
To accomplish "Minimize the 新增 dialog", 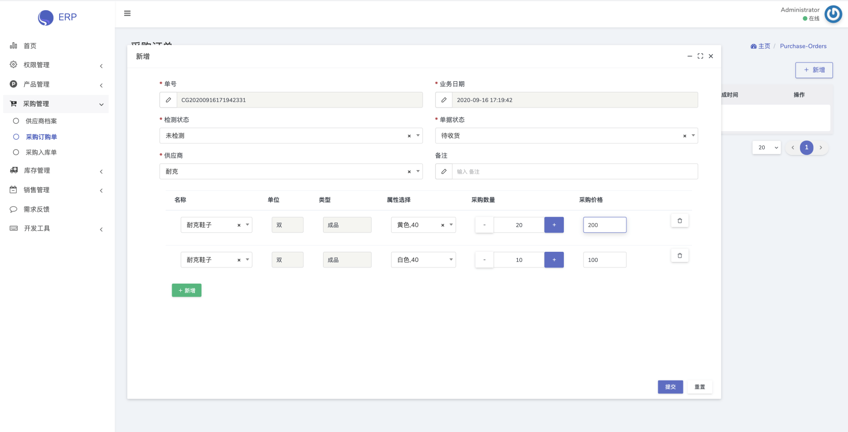I will [690, 56].
